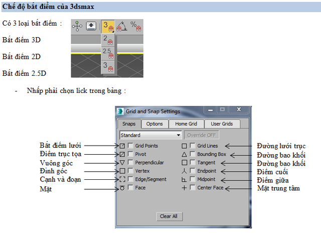This screenshot has height=236, width=321.
Task: Click the 'Đường lưới trục' annotation label
Action: (x=281, y=146)
